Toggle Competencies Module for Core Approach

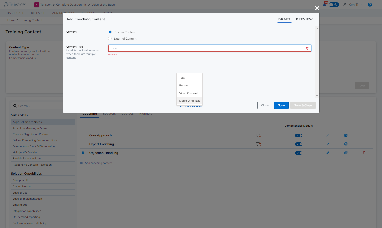tap(299, 136)
